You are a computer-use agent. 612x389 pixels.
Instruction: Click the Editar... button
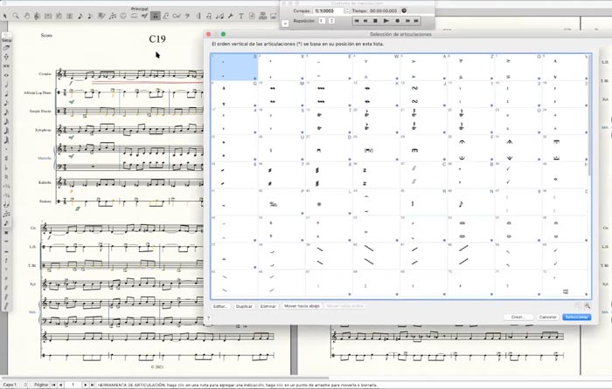pos(221,306)
